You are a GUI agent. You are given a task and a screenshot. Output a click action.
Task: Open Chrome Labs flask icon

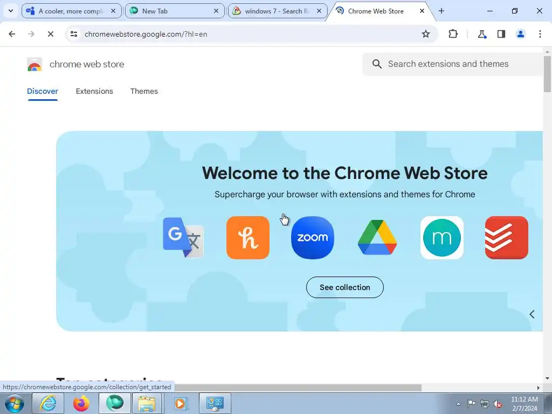(481, 34)
